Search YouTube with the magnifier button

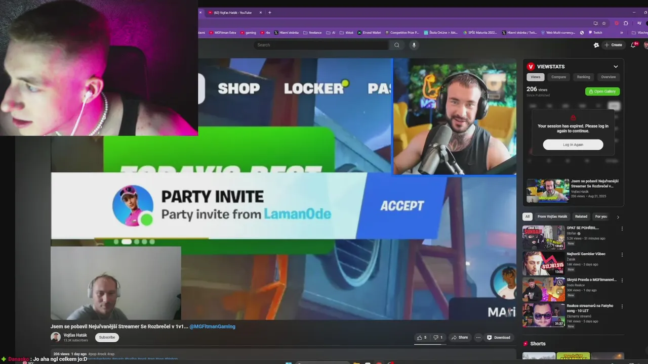[396, 45]
